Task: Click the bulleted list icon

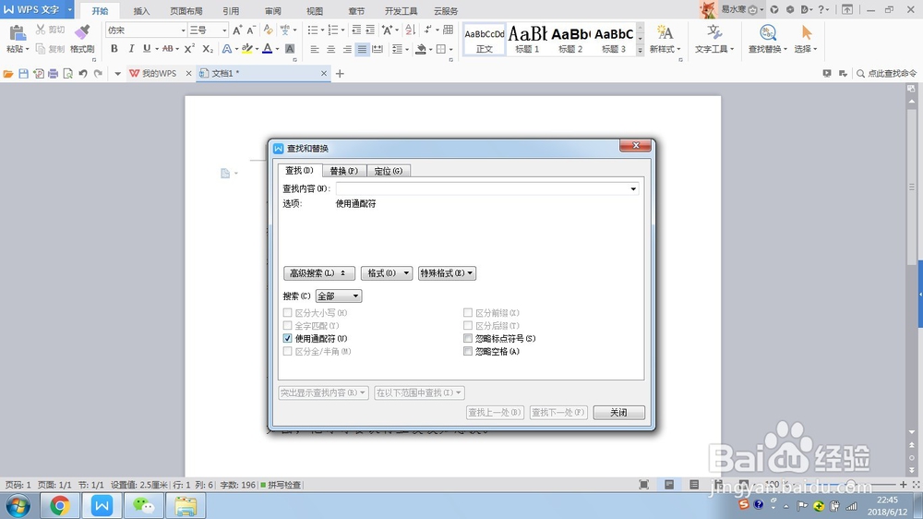Action: [313, 30]
